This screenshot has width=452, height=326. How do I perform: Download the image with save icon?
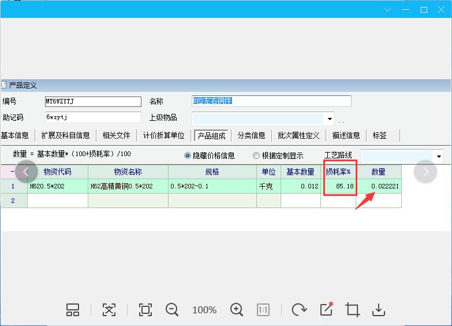[379, 310]
